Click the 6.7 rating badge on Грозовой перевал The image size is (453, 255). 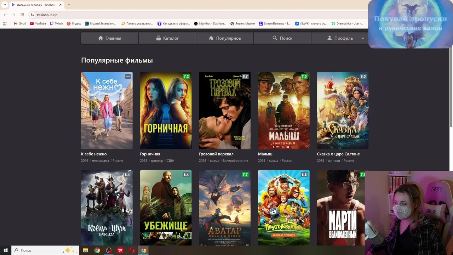click(x=245, y=76)
